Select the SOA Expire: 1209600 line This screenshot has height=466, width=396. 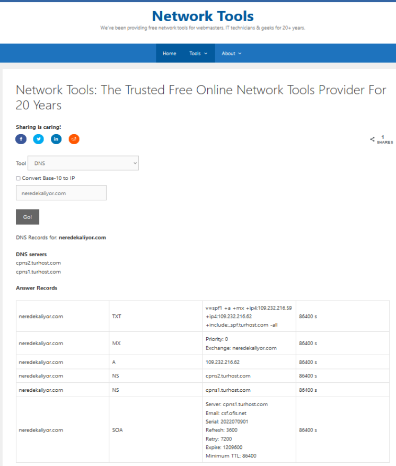point(224,447)
